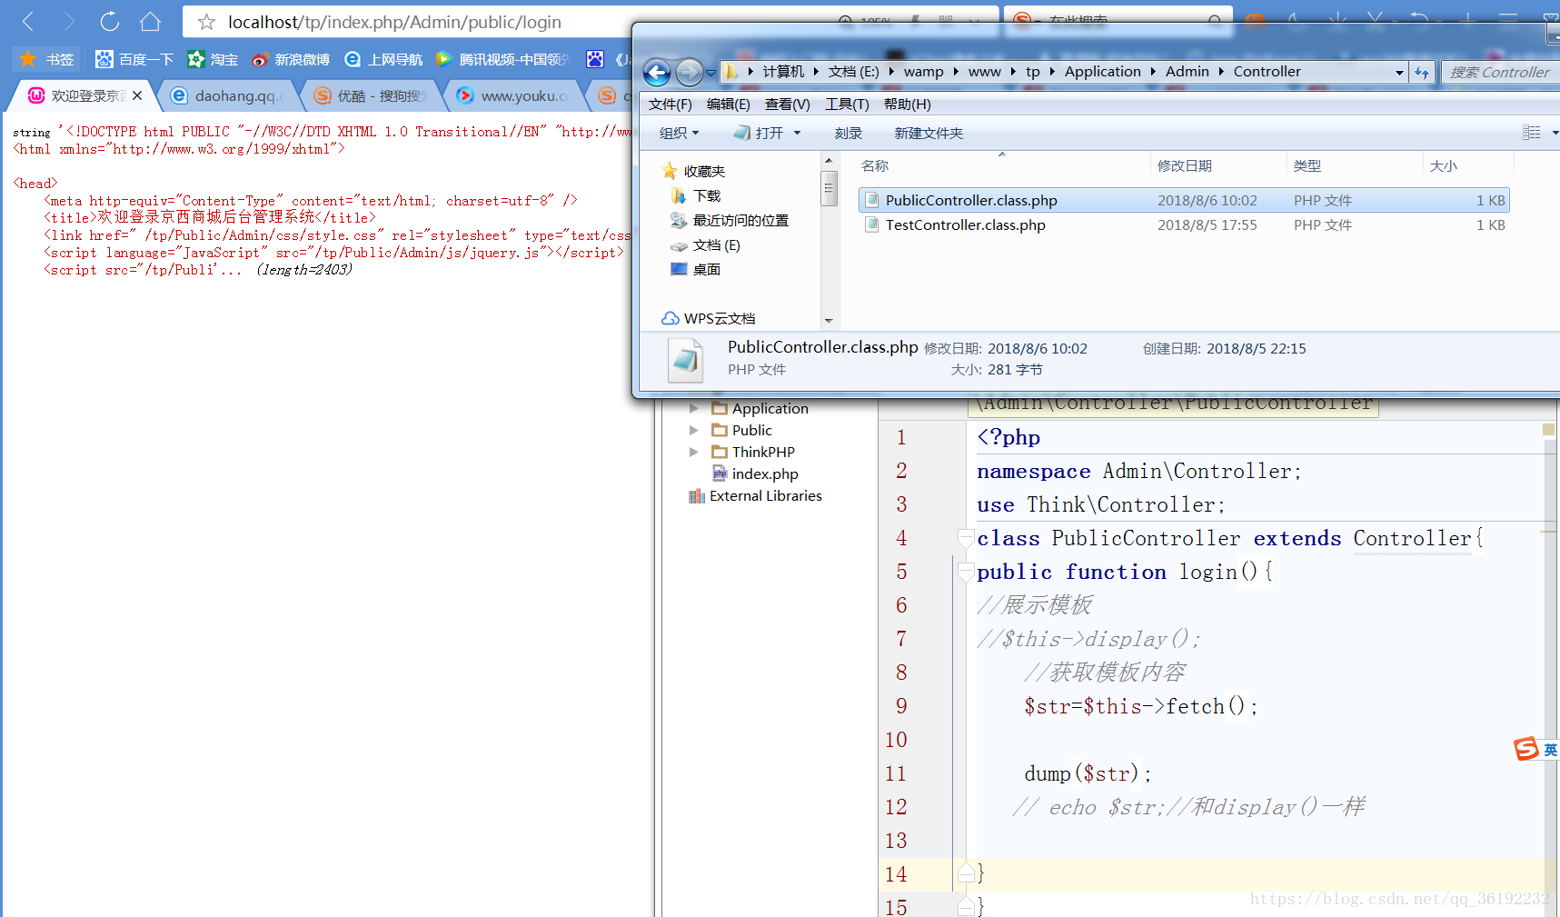Expand the Application folder in project tree
The height and width of the screenshot is (917, 1560).
coord(694,408)
